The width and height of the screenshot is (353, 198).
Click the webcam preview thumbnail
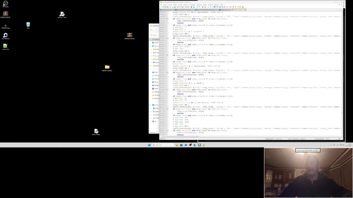pyautogui.click(x=308, y=173)
